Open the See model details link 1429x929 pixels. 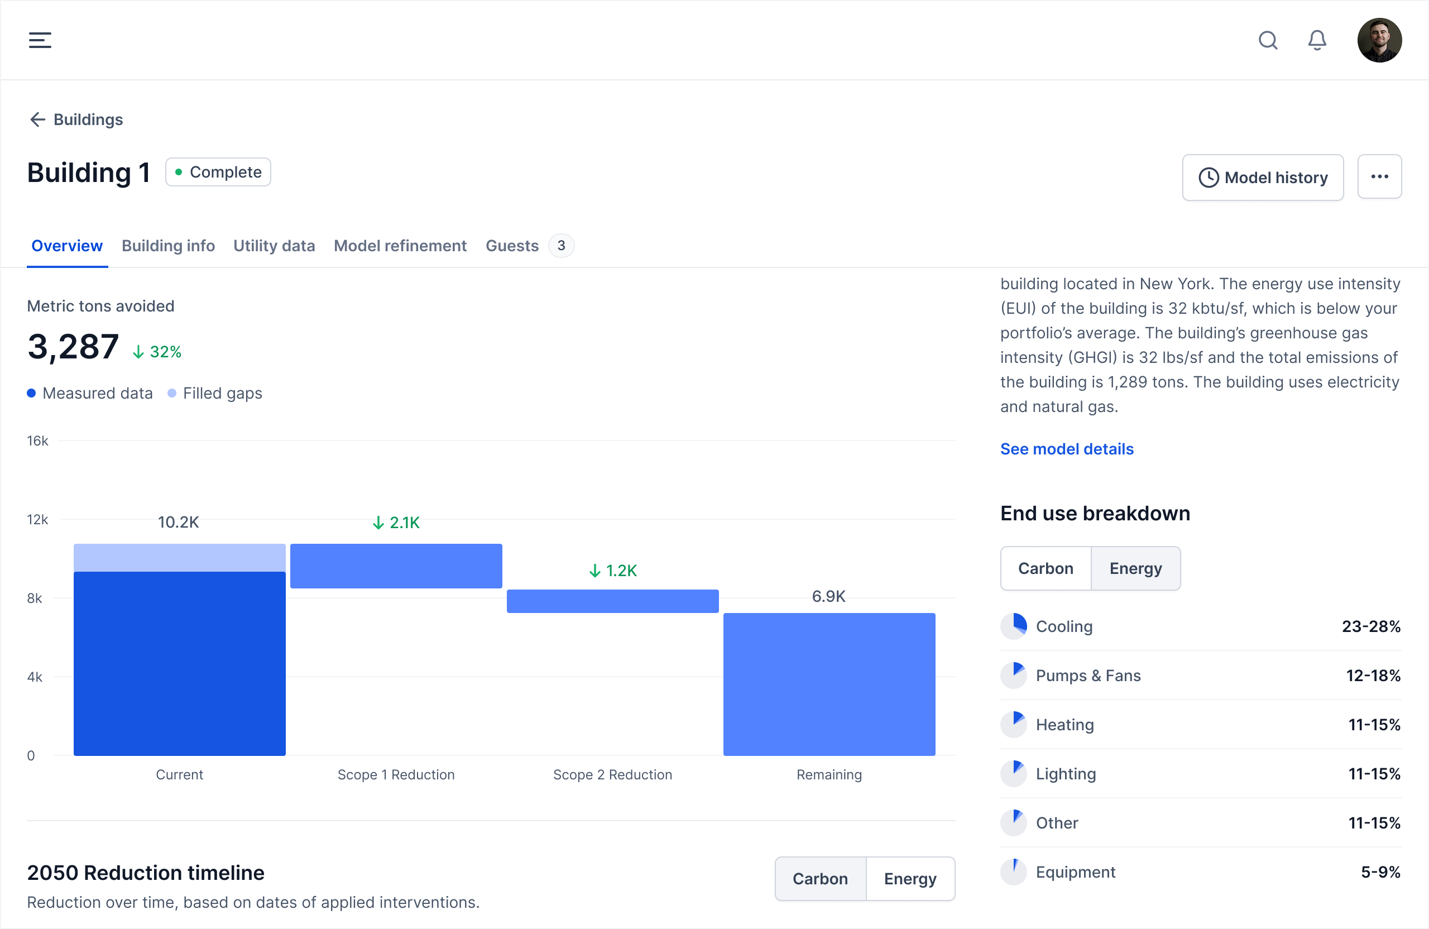(1066, 448)
